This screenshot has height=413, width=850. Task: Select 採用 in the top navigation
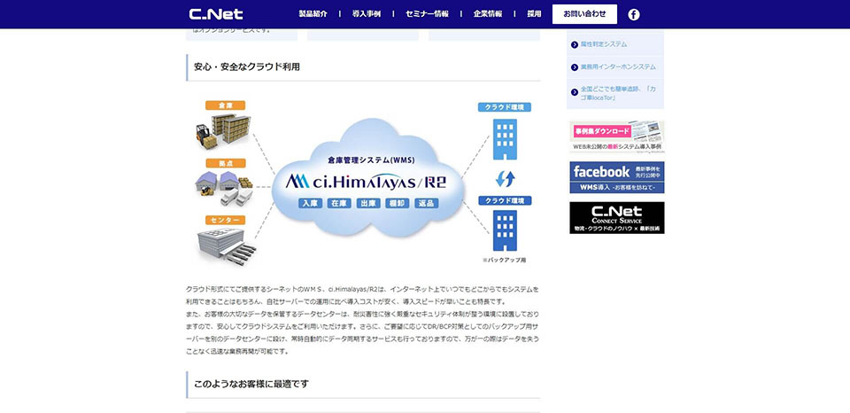click(x=534, y=14)
